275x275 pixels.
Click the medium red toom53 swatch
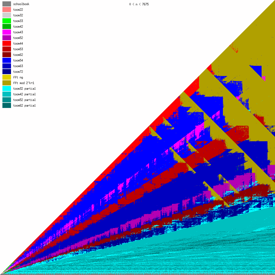(7, 49)
